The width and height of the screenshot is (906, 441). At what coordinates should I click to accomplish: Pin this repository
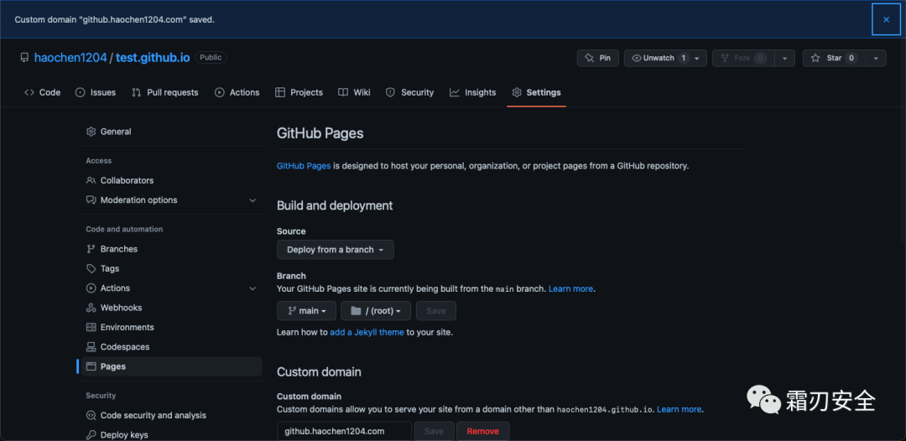(x=597, y=59)
